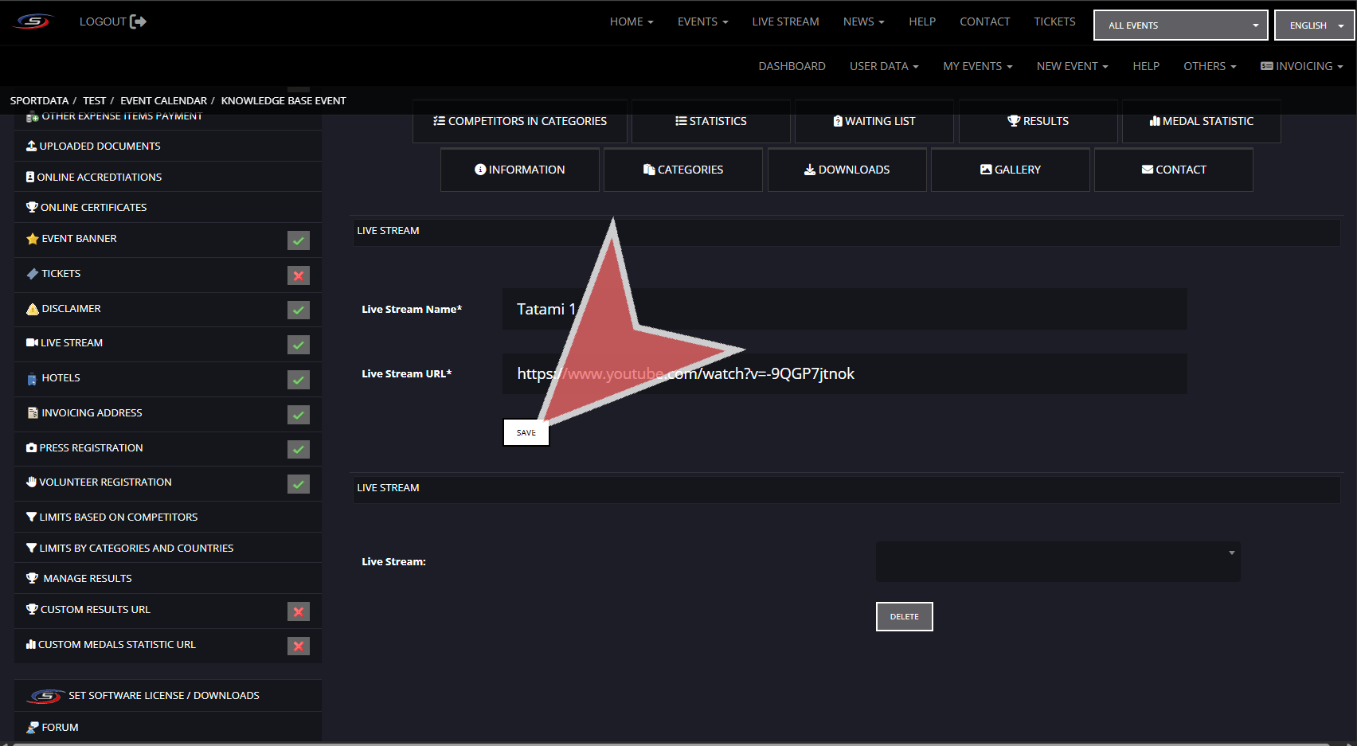This screenshot has height=746, width=1357.
Task: Expand the English language selector
Action: 1314,25
